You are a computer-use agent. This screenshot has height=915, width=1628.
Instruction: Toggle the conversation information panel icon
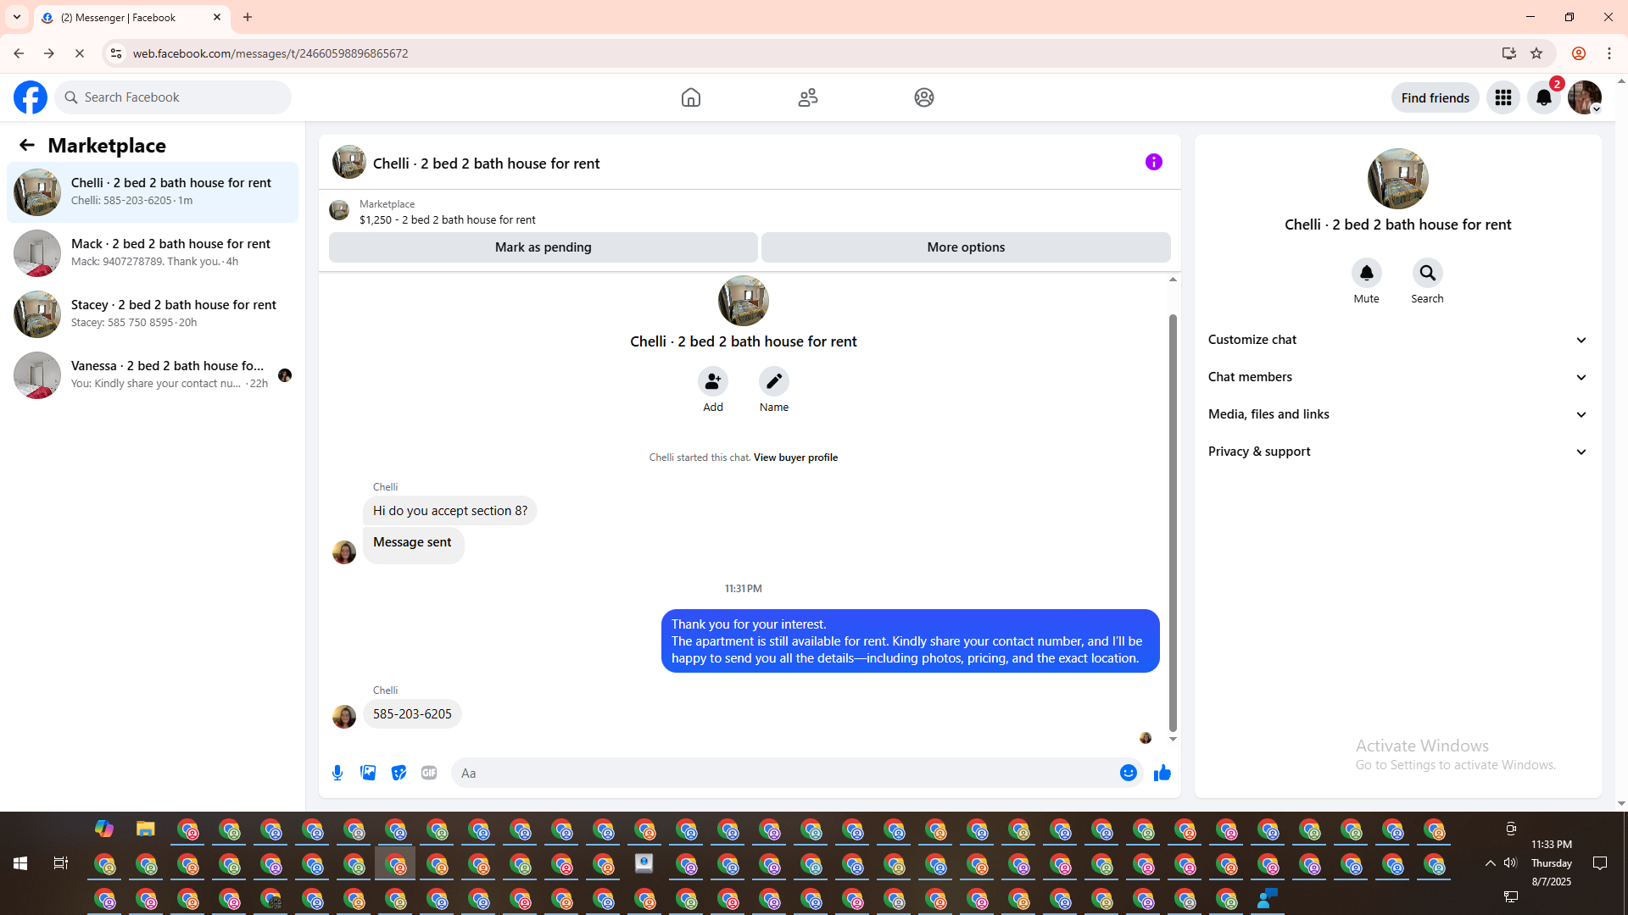(1153, 162)
